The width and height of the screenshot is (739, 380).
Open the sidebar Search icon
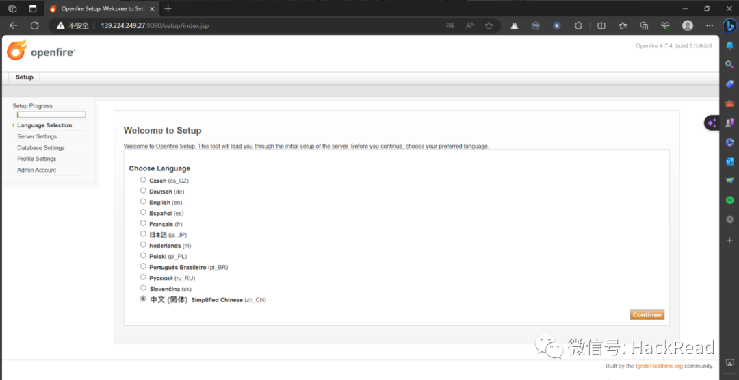tap(729, 64)
